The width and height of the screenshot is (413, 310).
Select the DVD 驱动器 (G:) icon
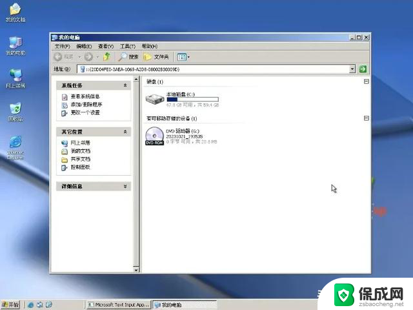(x=155, y=136)
